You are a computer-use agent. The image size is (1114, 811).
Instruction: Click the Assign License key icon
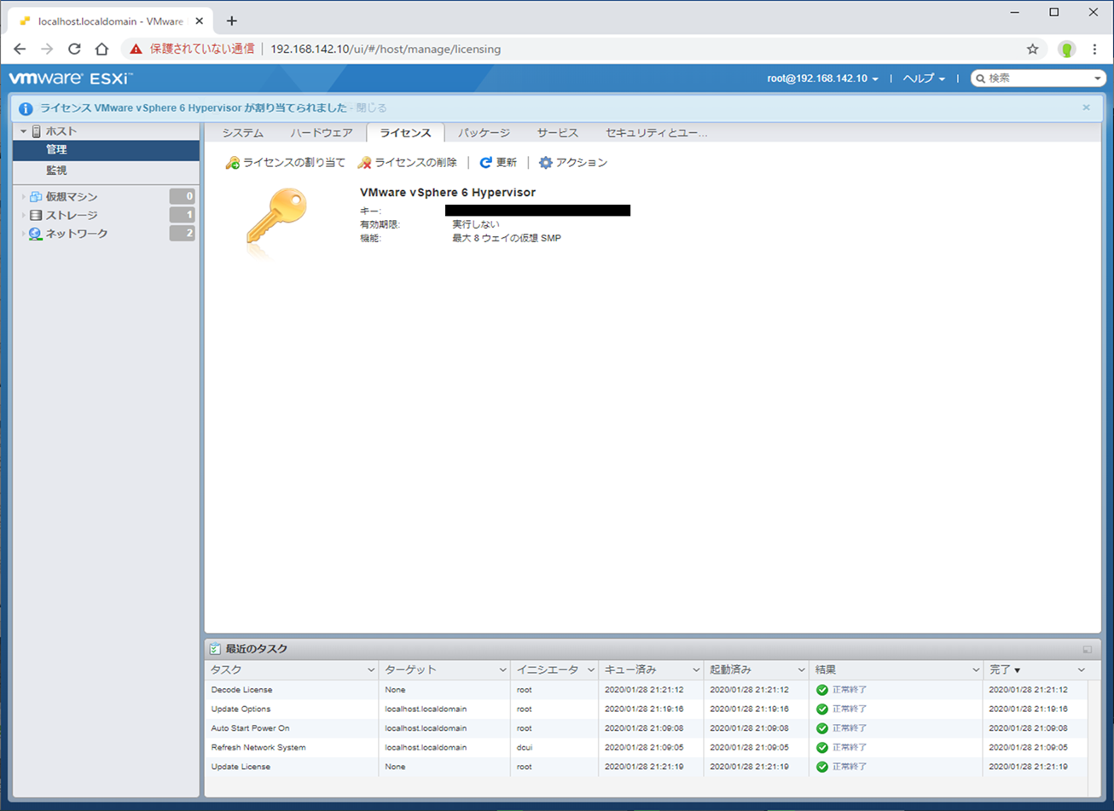pos(232,163)
